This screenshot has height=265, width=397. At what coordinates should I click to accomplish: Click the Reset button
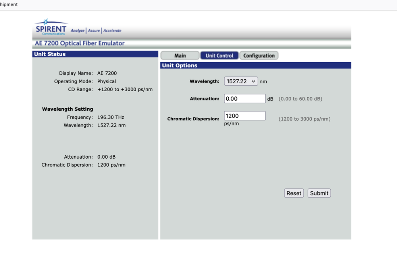[x=294, y=193]
